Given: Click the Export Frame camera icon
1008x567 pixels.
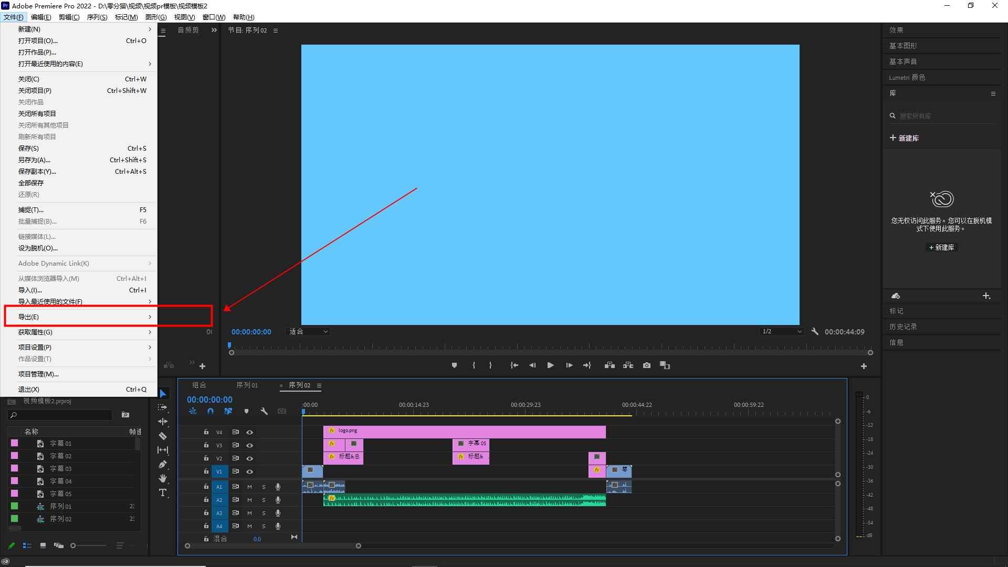Looking at the screenshot, I should pyautogui.click(x=647, y=365).
